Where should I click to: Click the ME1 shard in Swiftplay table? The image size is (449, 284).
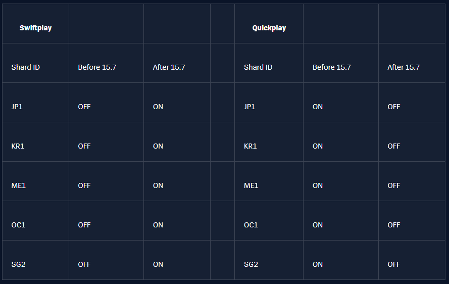click(x=19, y=185)
